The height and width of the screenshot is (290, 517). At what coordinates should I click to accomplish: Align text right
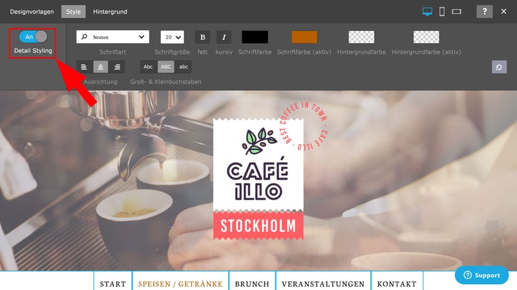(116, 67)
